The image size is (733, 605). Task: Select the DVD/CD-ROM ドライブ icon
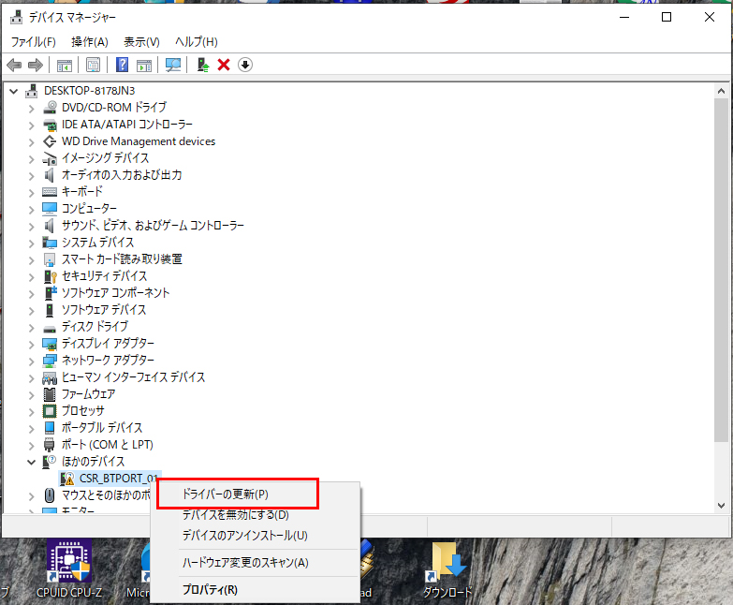[x=50, y=108]
